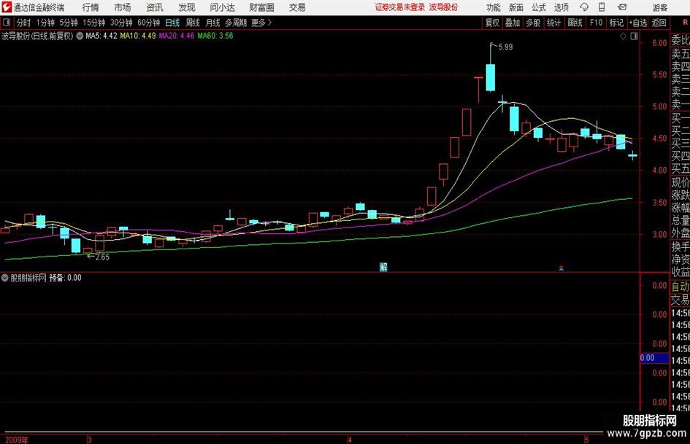The height and width of the screenshot is (444, 690).
Task: Click 波导股份 stock name in title bar
Action: point(444,7)
